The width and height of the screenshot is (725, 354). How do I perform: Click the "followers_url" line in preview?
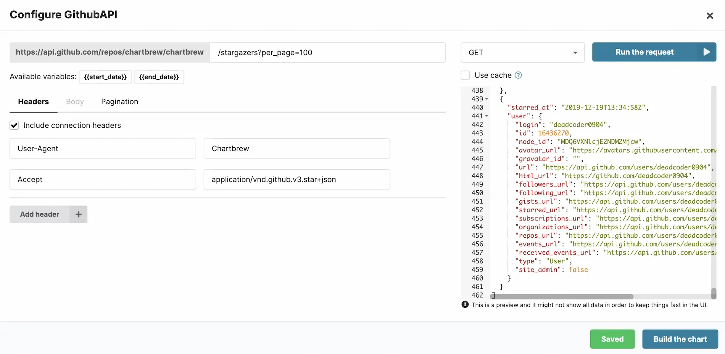pos(615,184)
